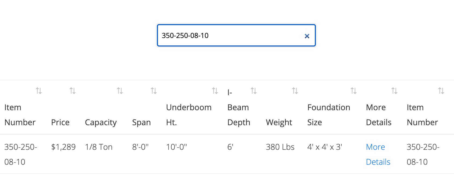Screen dimensions: 454x176
Task: Click the 380 Lbs weight cell
Action: [280, 147]
